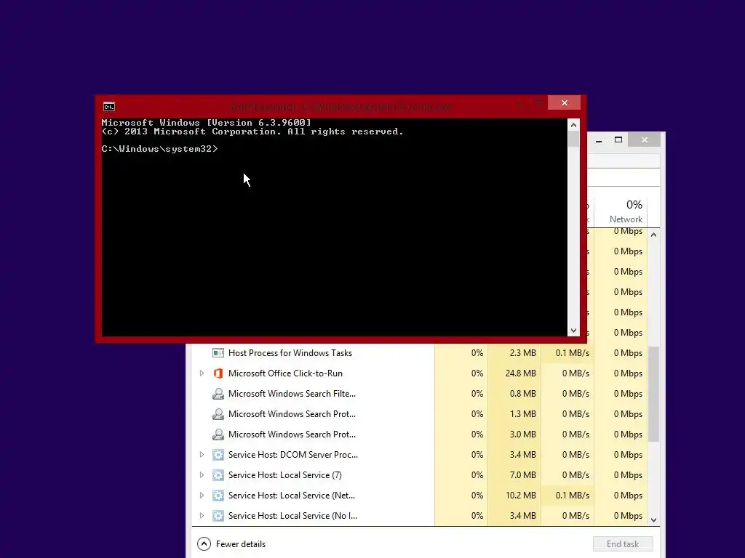The height and width of the screenshot is (558, 745).
Task: Expand Service Host: Local Service (Net... group
Action: 202,496
